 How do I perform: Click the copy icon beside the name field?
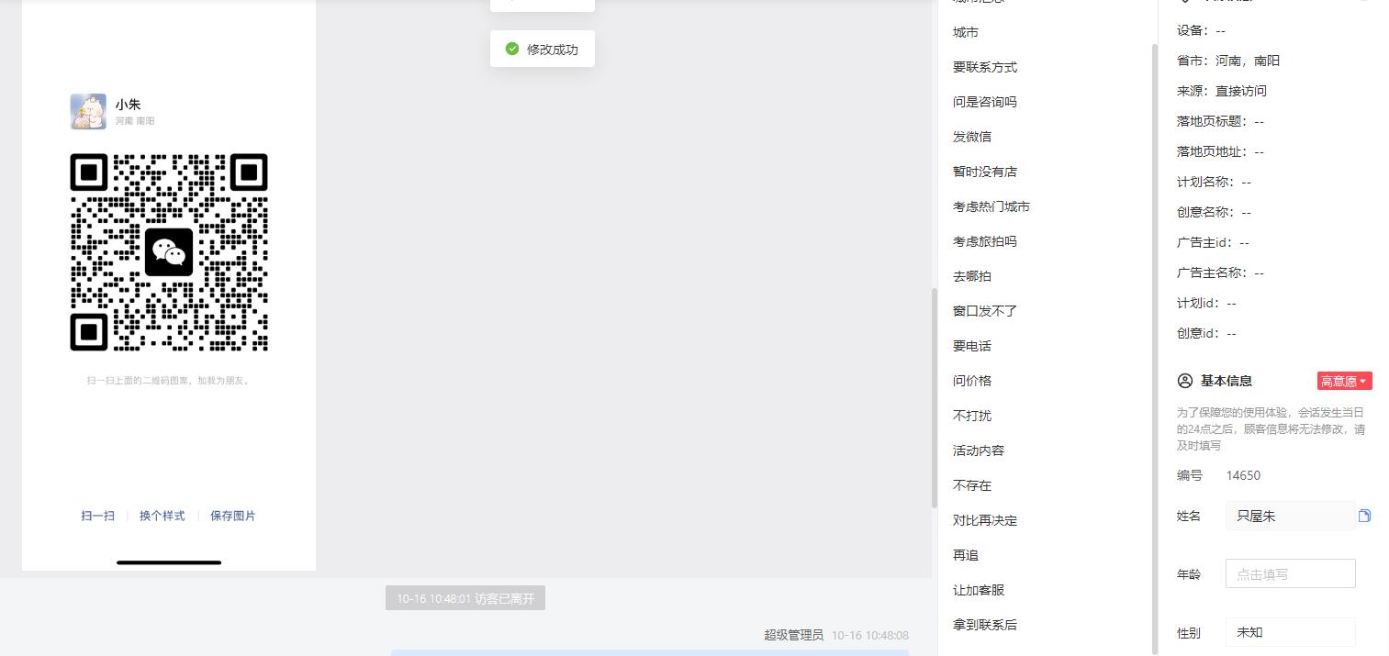tap(1364, 516)
